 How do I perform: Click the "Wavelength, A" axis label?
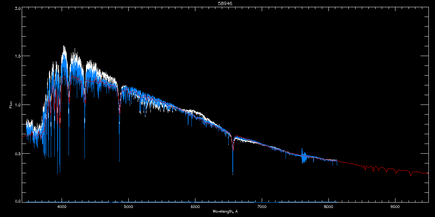(225, 211)
